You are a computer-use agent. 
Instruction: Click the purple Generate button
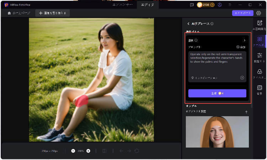pos(217,93)
